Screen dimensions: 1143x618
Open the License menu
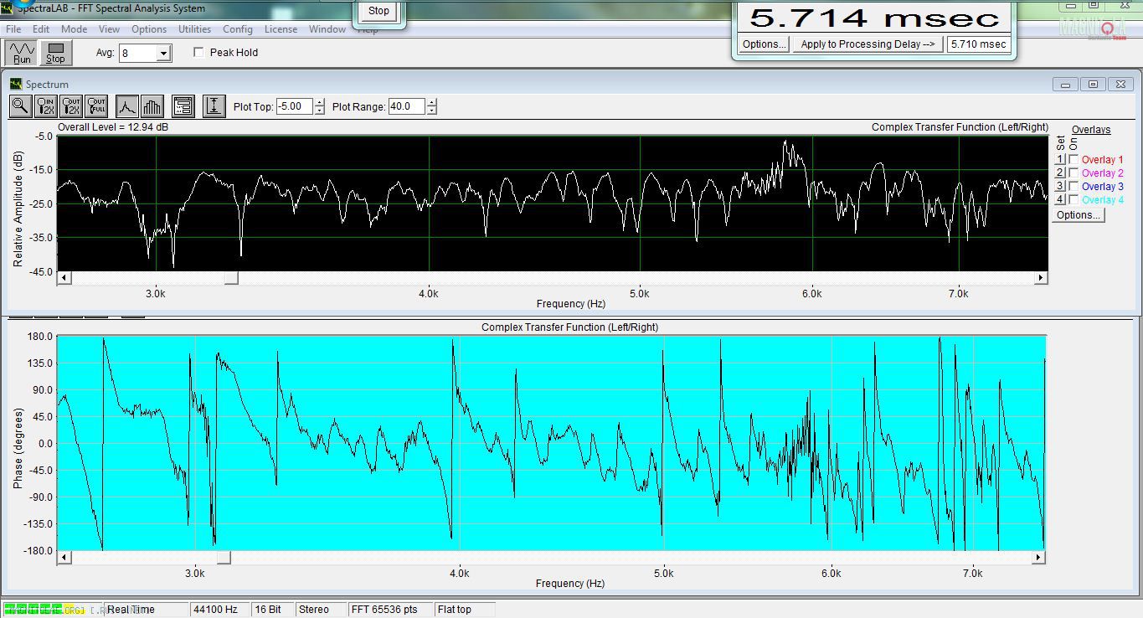pyautogui.click(x=281, y=28)
